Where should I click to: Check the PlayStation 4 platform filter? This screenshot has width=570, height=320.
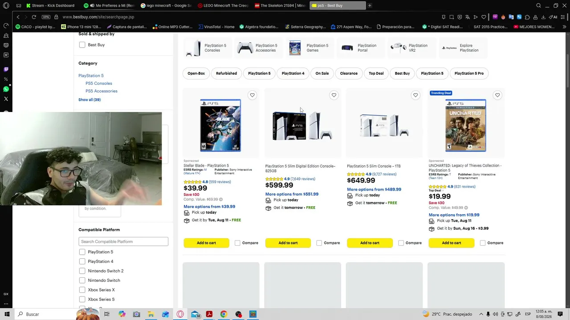(82, 261)
